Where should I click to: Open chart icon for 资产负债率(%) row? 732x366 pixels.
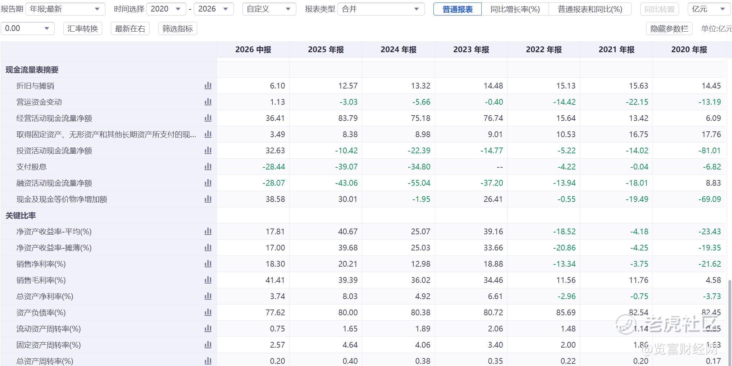tap(208, 312)
